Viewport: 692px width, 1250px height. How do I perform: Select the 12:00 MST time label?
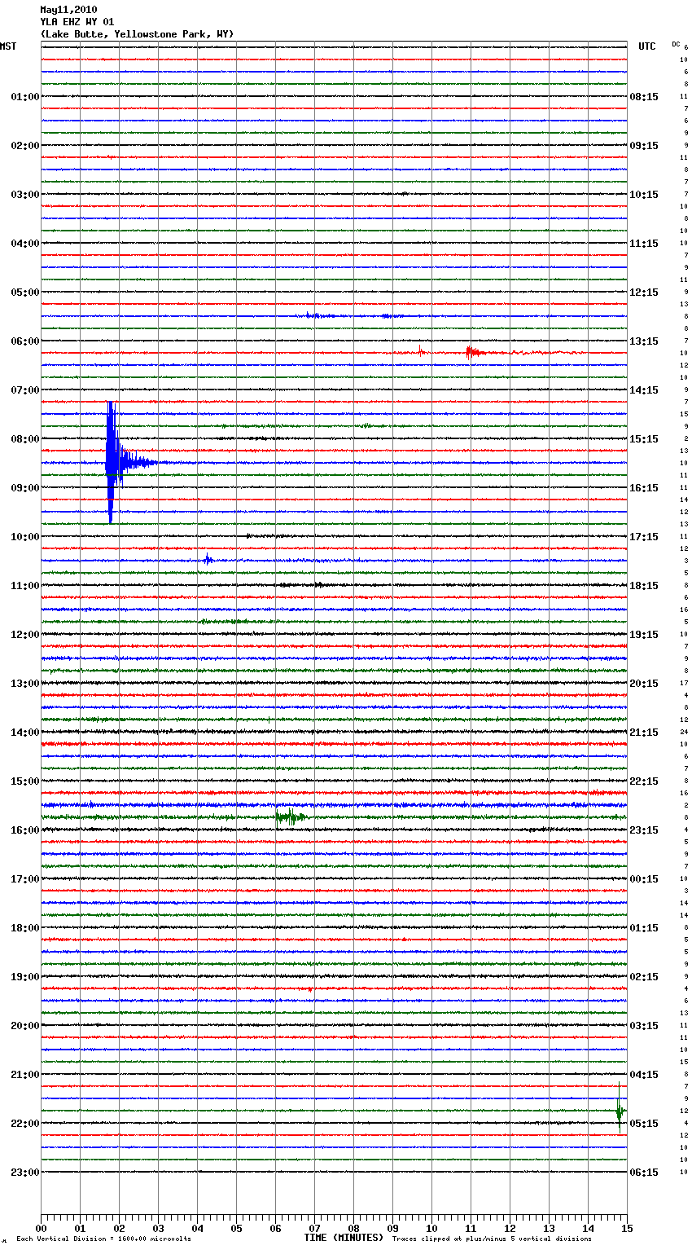tap(25, 635)
